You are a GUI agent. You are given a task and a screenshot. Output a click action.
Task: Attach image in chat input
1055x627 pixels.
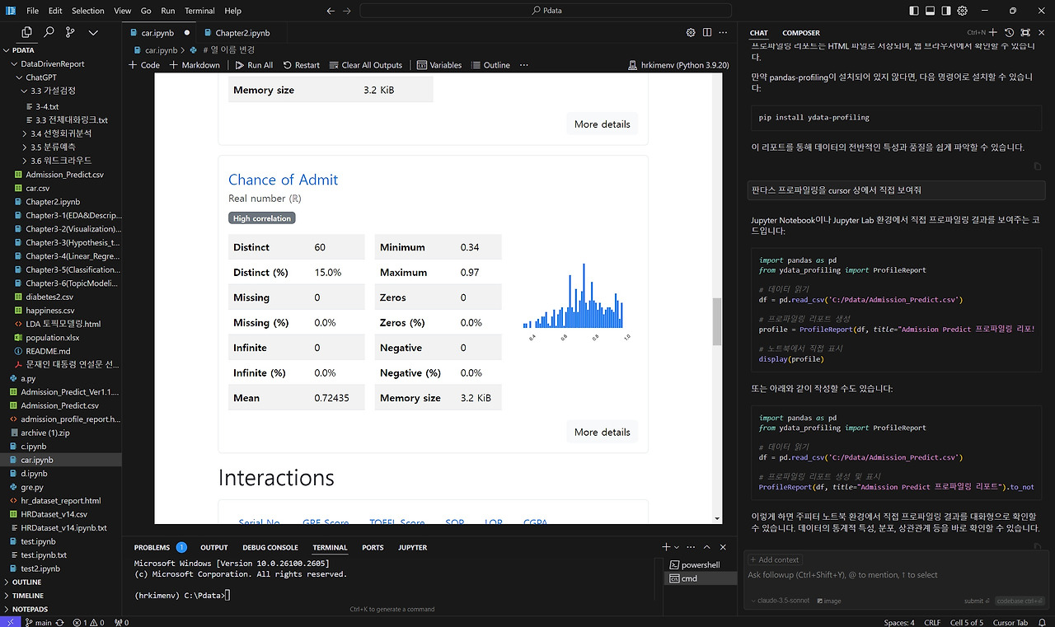[828, 601]
